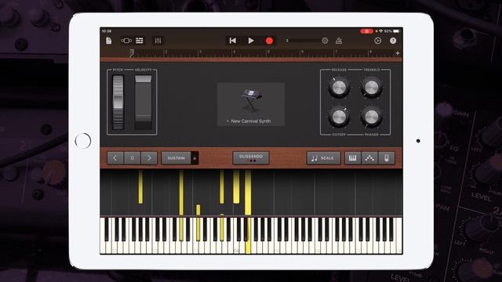Open the instrument browser icon
This screenshot has height=282, width=502.
(126, 41)
